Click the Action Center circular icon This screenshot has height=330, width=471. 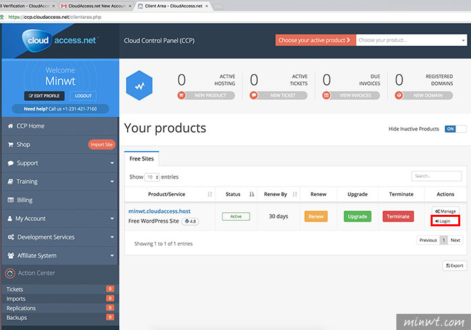click(10, 273)
